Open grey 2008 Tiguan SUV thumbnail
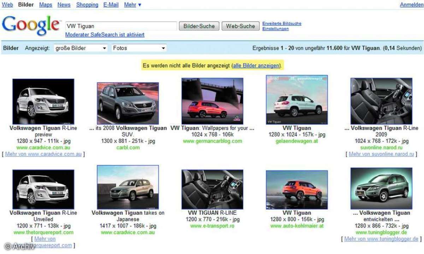 pyautogui.click(x=128, y=103)
